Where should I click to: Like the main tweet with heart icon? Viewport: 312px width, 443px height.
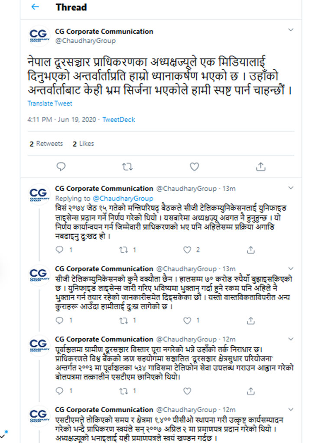point(194,166)
